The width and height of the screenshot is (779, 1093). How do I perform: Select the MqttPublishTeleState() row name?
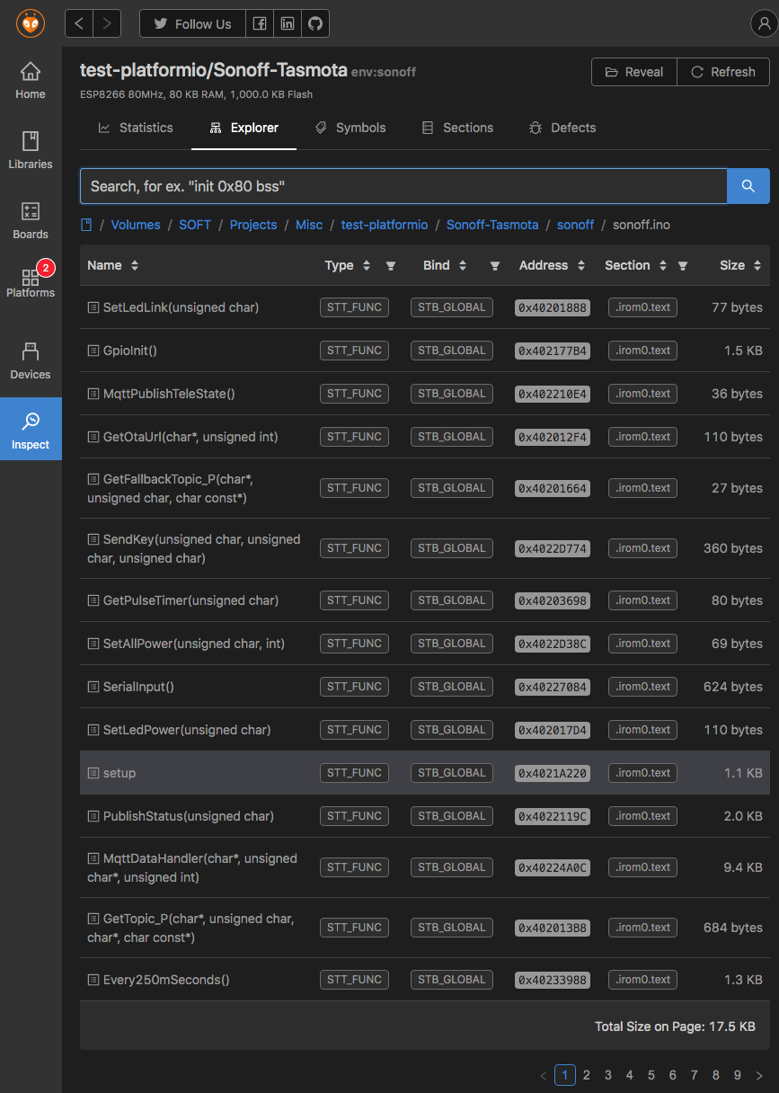169,394
